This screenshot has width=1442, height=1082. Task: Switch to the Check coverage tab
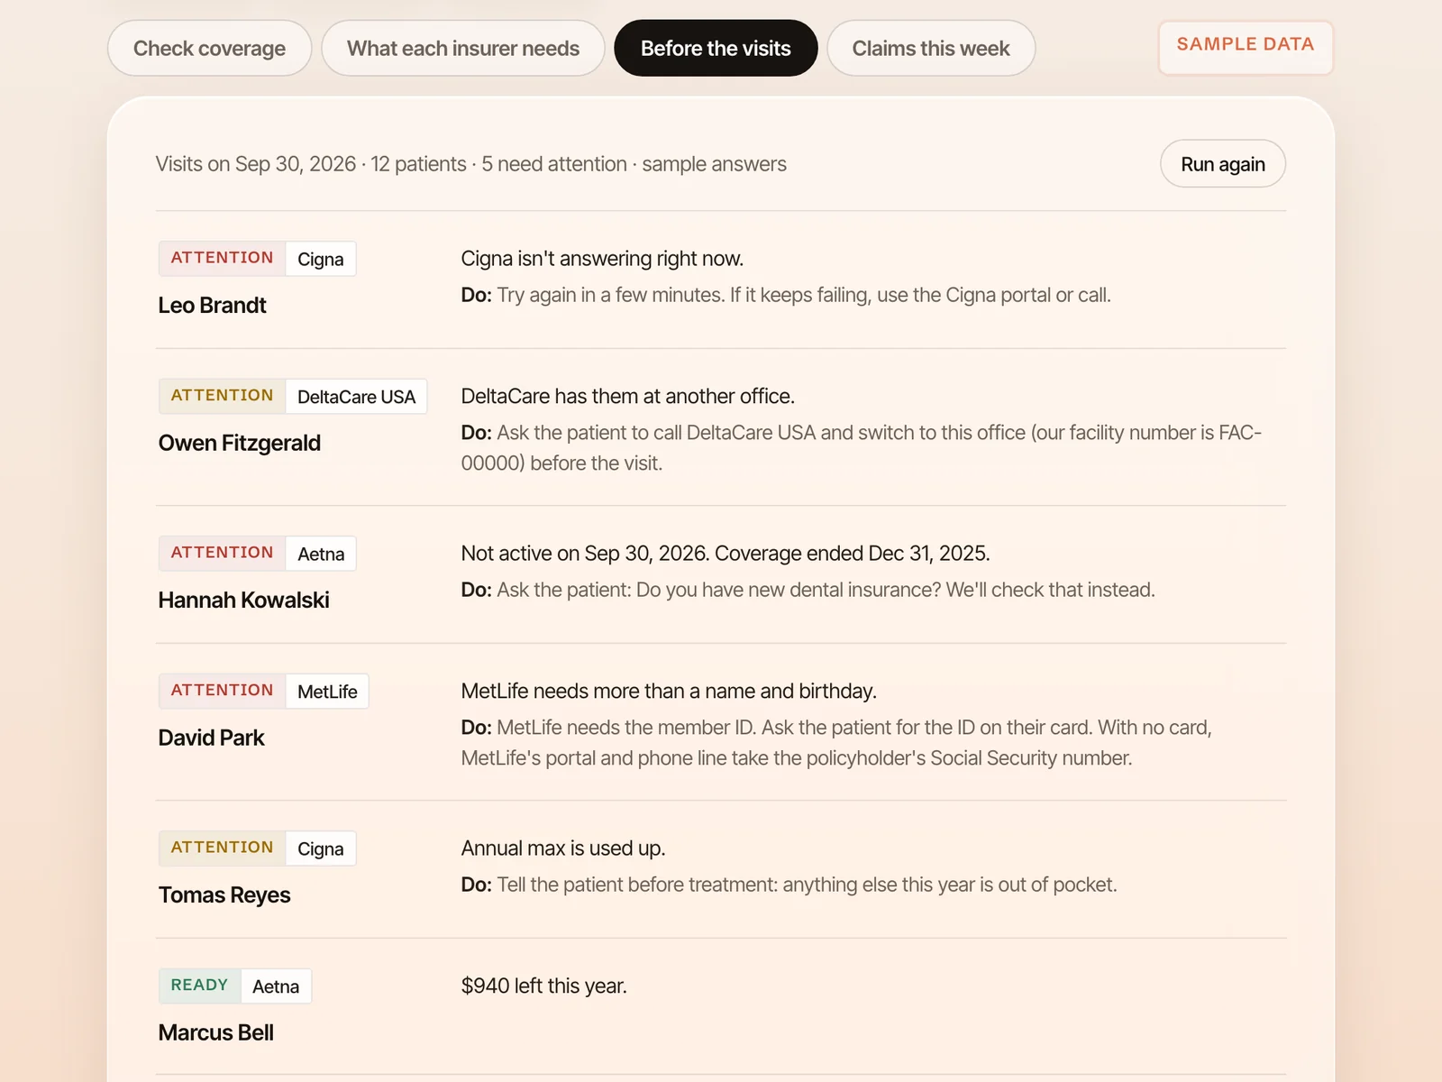click(x=209, y=48)
